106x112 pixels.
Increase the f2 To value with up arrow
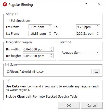coord(98,26)
